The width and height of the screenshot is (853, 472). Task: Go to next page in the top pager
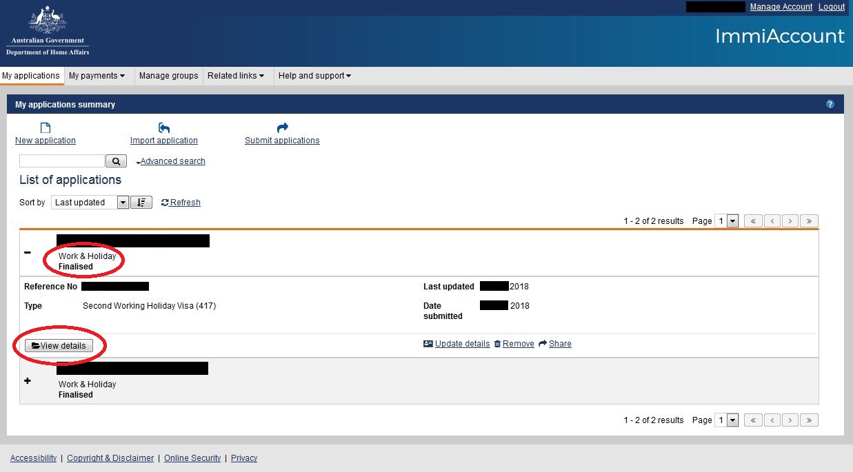click(x=790, y=221)
